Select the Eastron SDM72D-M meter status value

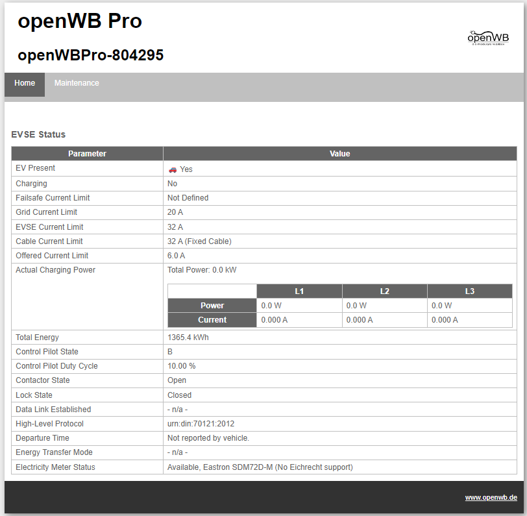coord(260,467)
